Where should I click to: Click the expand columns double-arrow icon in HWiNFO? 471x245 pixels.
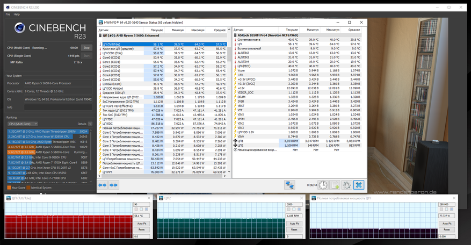coord(103,185)
